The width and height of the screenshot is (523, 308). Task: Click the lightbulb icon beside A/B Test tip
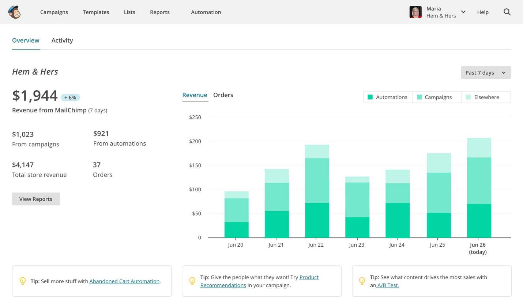362,281
